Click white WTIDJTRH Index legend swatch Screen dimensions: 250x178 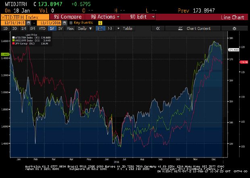(13, 38)
